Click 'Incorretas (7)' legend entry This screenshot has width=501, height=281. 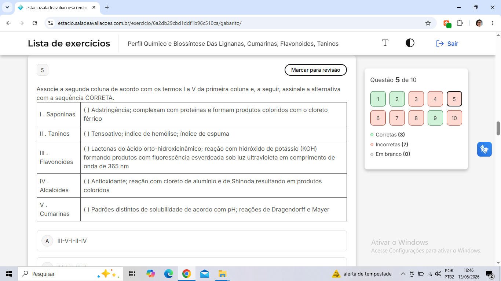[389, 145]
